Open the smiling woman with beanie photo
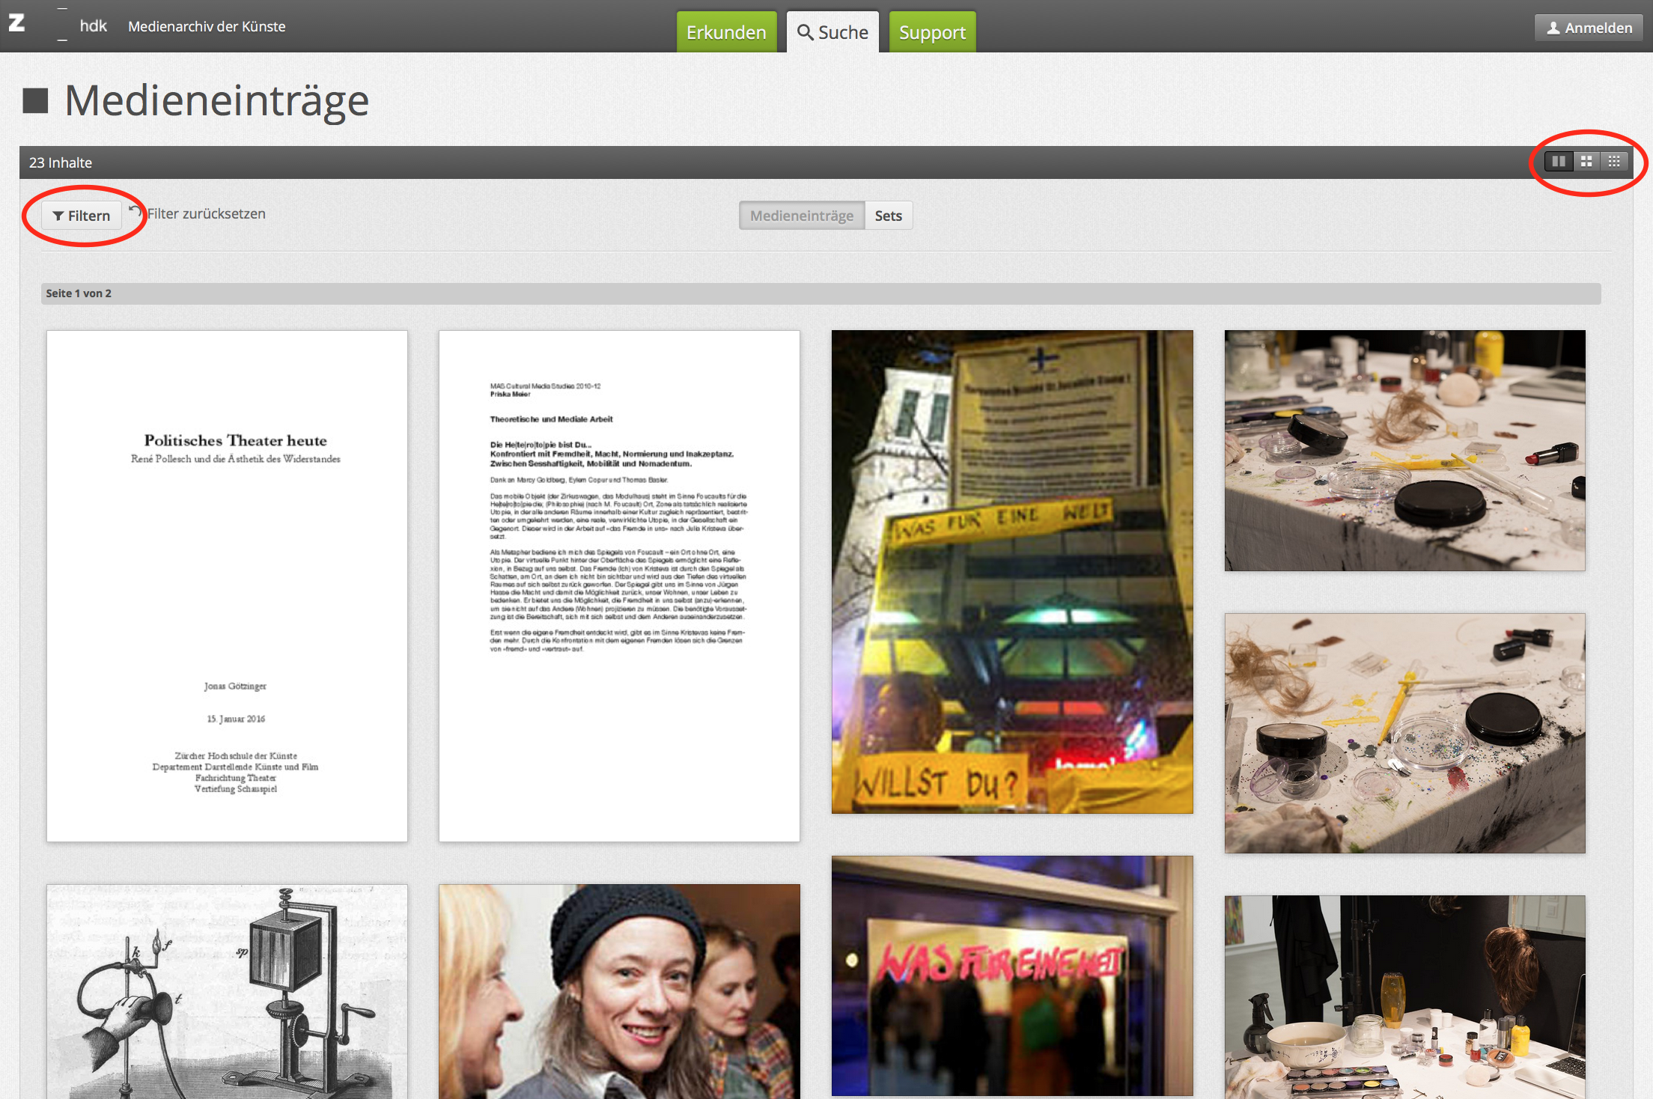The width and height of the screenshot is (1653, 1099). [619, 991]
